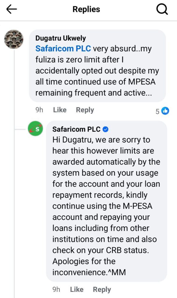
Task: Like the Safaricom PLC reply
Action: (77, 290)
